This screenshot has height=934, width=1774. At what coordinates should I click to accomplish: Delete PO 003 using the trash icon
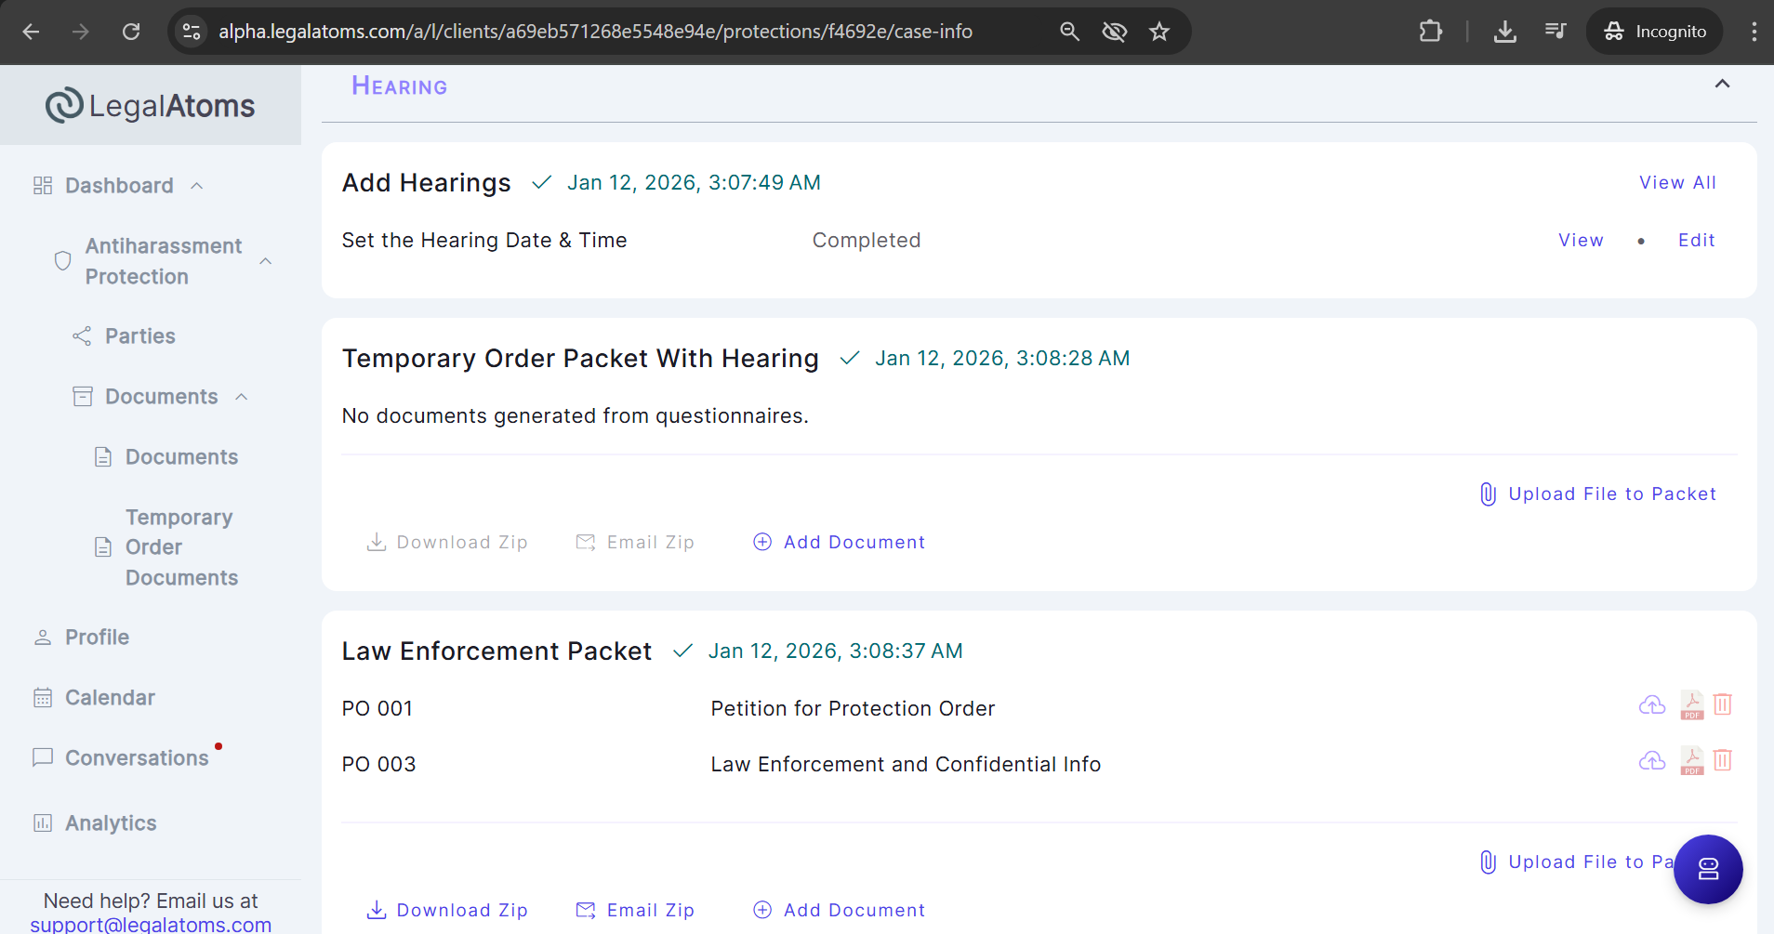[x=1722, y=761]
